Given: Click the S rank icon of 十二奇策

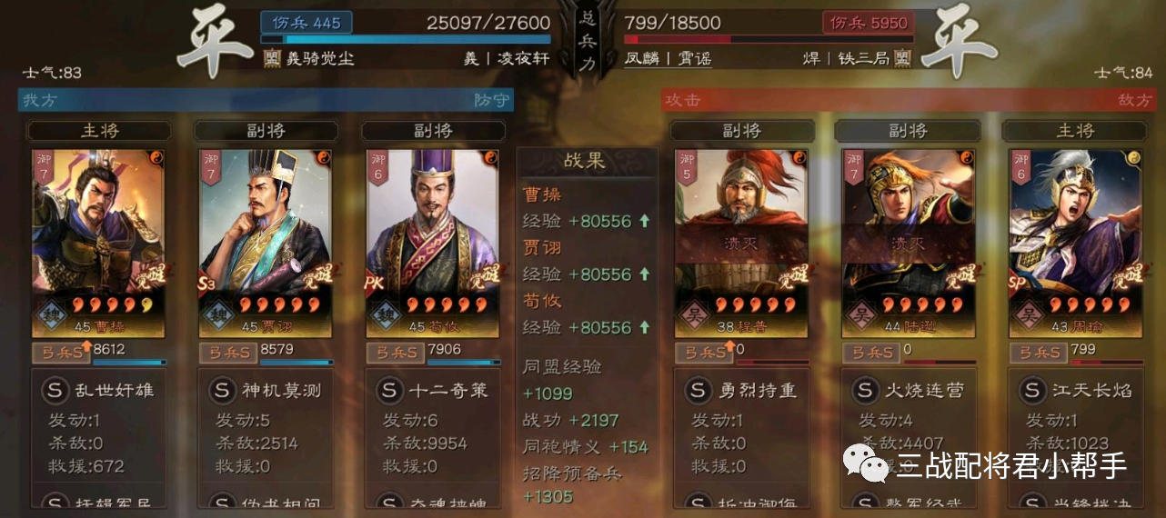Looking at the screenshot, I should [x=390, y=391].
